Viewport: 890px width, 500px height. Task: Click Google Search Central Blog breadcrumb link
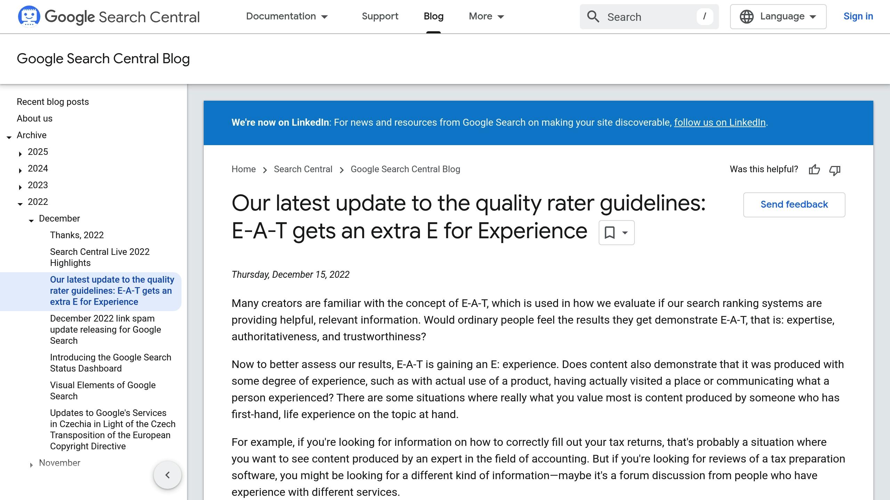(x=405, y=169)
